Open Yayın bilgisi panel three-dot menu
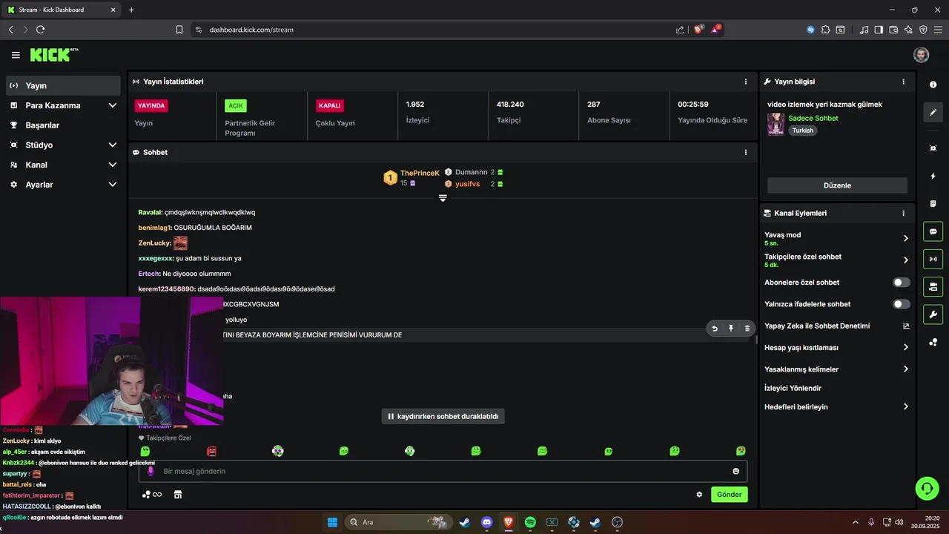949x534 pixels. click(x=903, y=82)
